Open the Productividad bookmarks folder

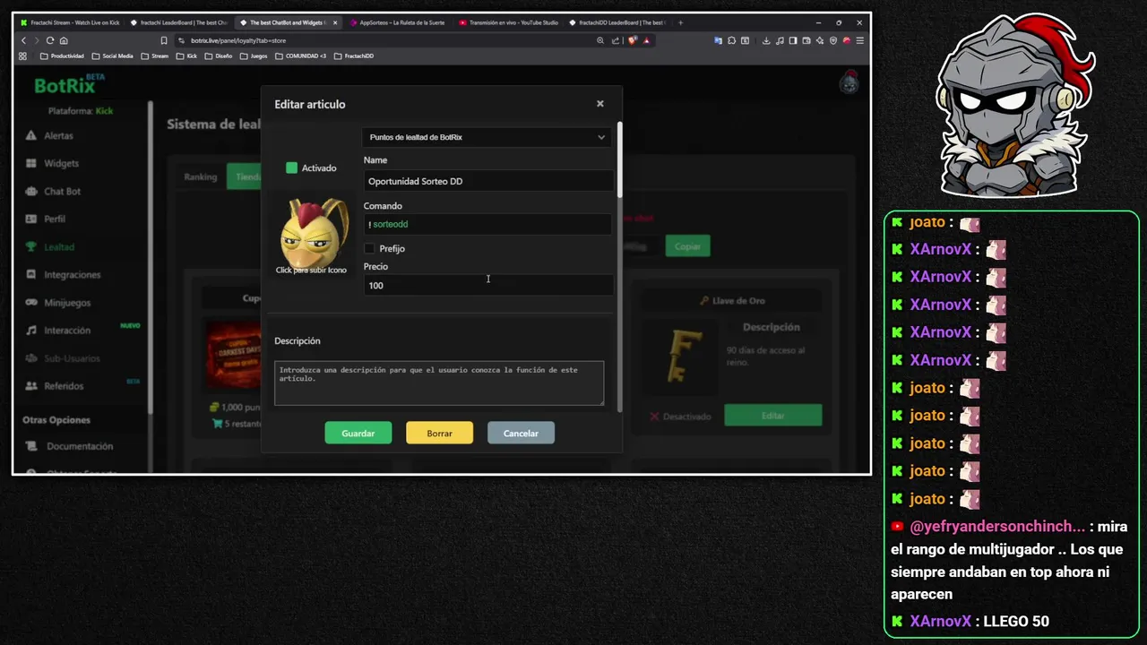pos(62,56)
